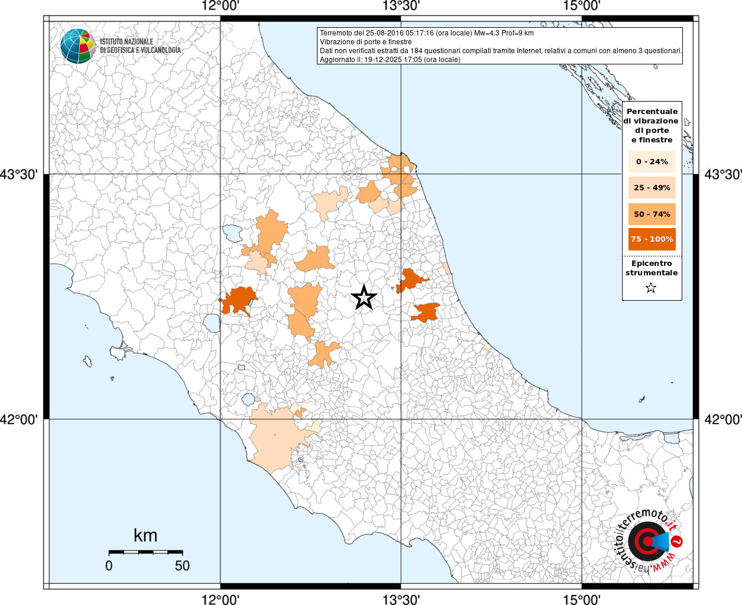Screen dimensions: 742x605
Task: Click the black and white scale bar
Action: [x=145, y=552]
